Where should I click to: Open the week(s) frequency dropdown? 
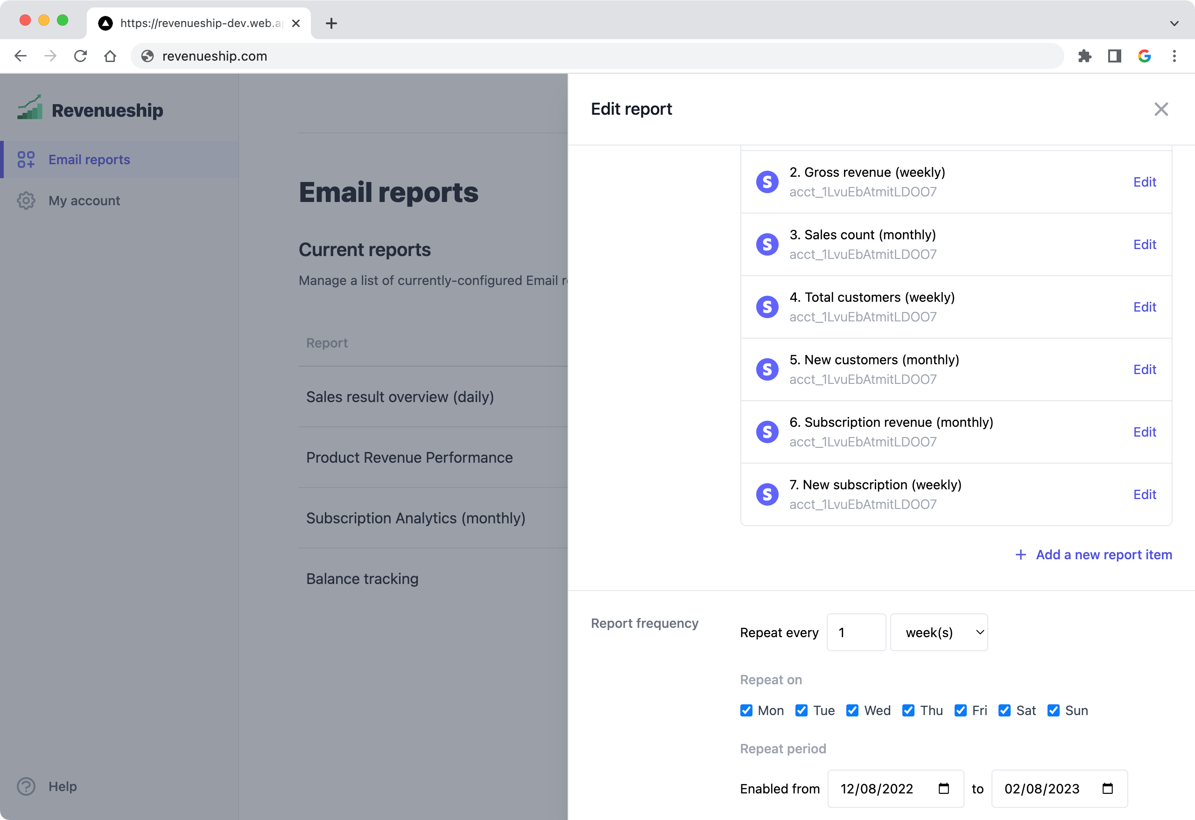click(x=938, y=632)
